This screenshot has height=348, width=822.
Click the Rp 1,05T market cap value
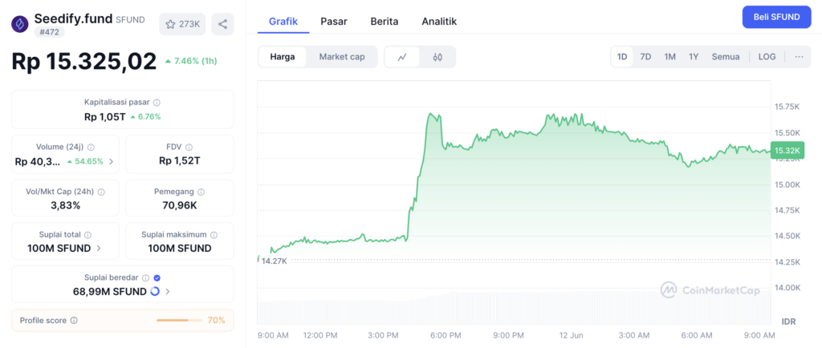tap(105, 117)
